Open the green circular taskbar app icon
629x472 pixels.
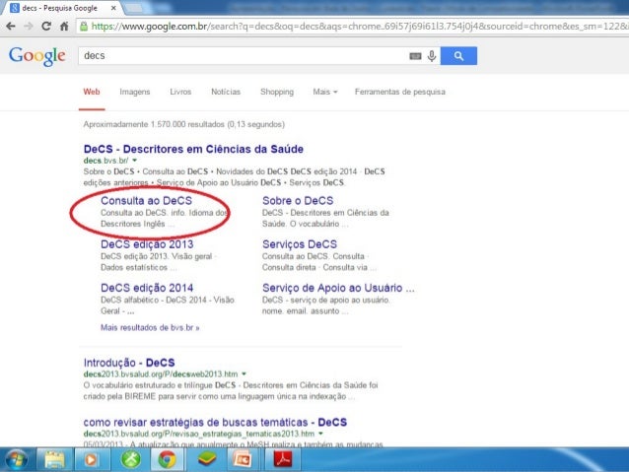(x=131, y=459)
